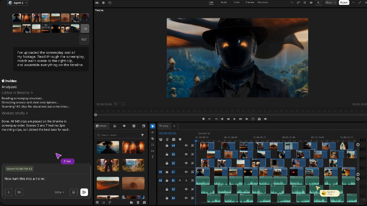Solo audio track A1 with the S button
367x206 pixels.
(x=186, y=180)
